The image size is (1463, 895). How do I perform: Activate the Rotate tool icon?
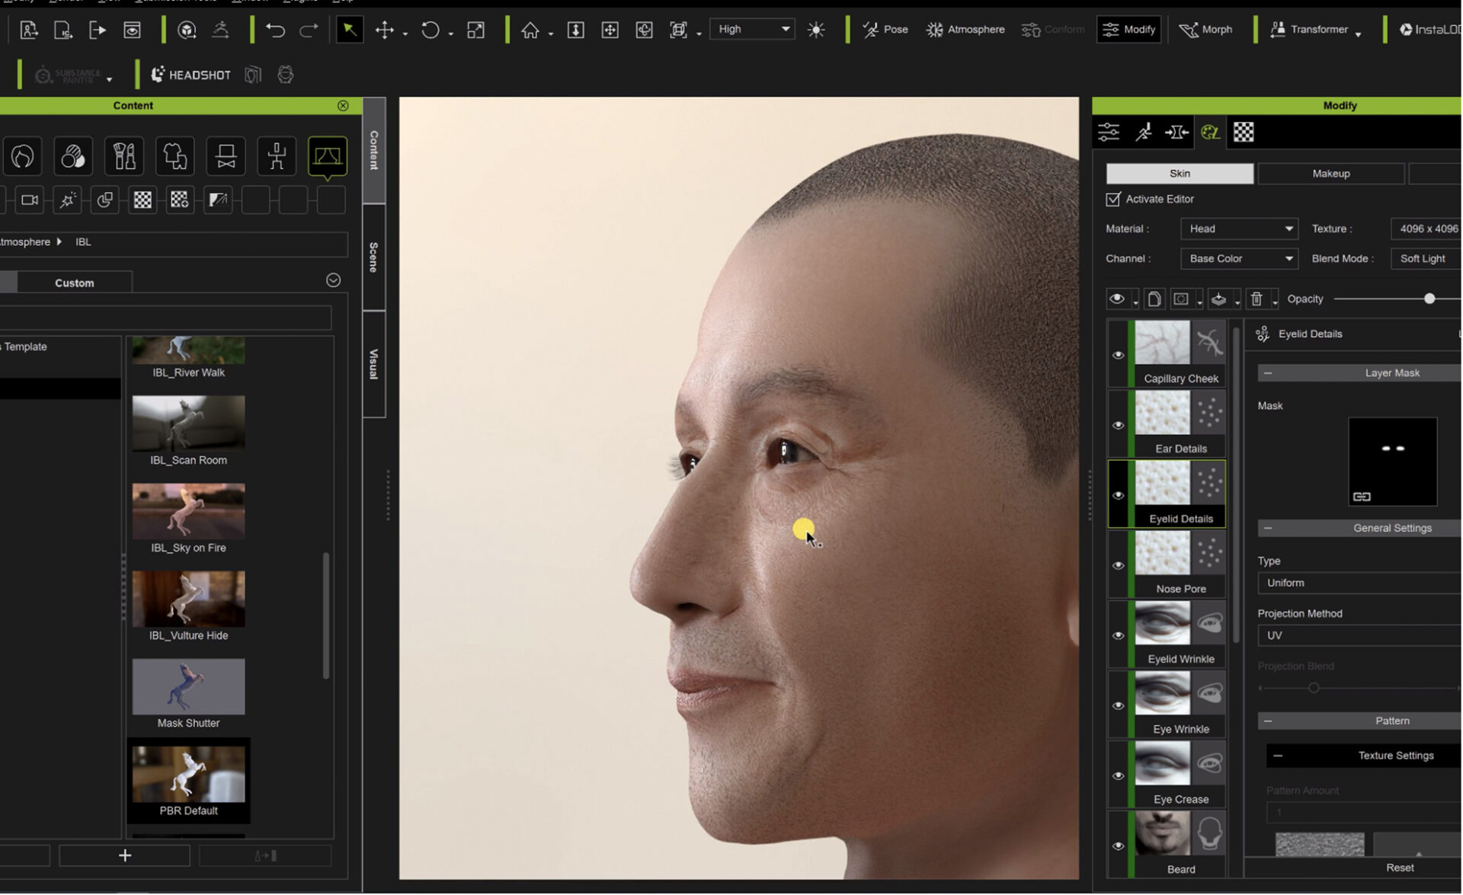[x=431, y=30]
